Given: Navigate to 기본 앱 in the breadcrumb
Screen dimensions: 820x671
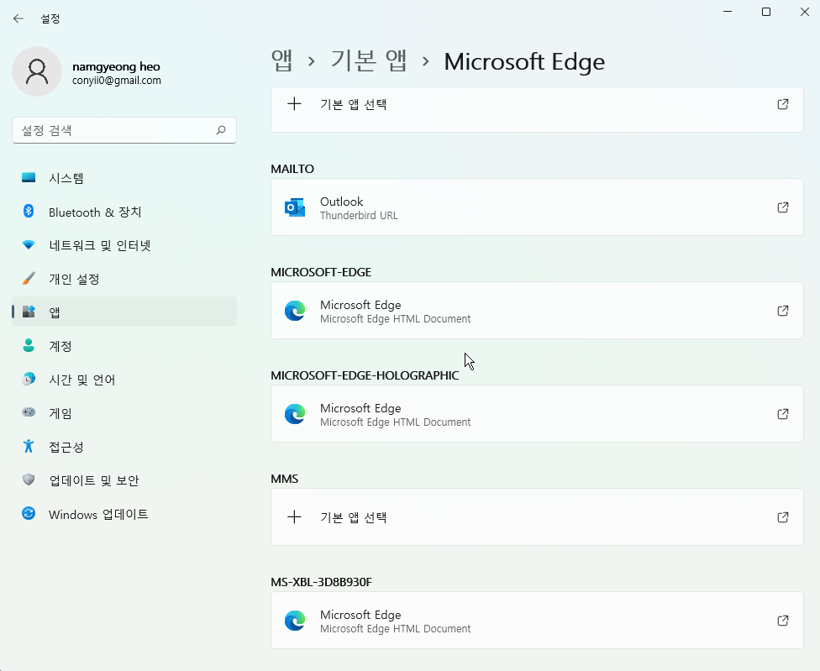Looking at the screenshot, I should (369, 61).
